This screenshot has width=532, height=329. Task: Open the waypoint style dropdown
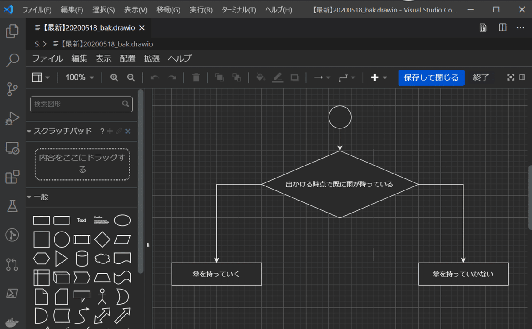click(346, 77)
